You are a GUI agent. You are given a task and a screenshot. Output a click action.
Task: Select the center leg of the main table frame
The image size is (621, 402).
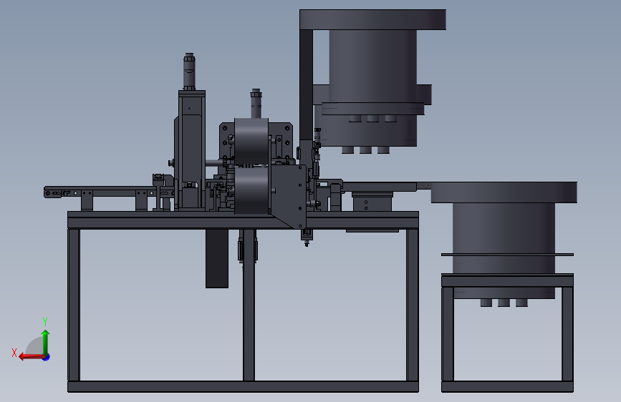click(x=249, y=305)
